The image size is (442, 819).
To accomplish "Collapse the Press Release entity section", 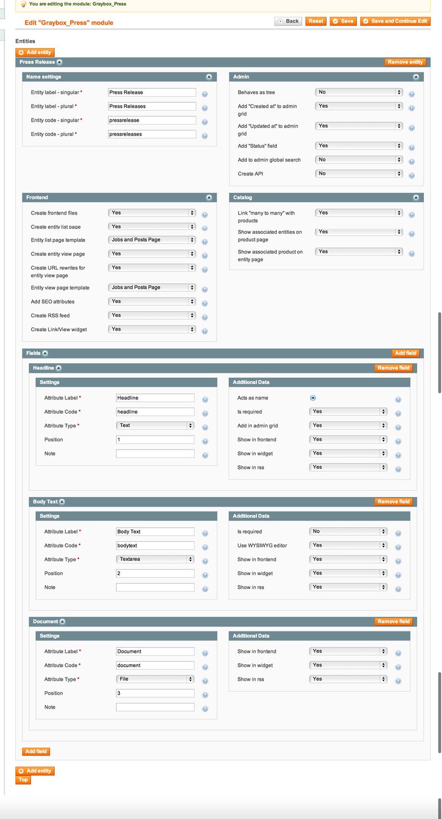I will coord(60,62).
